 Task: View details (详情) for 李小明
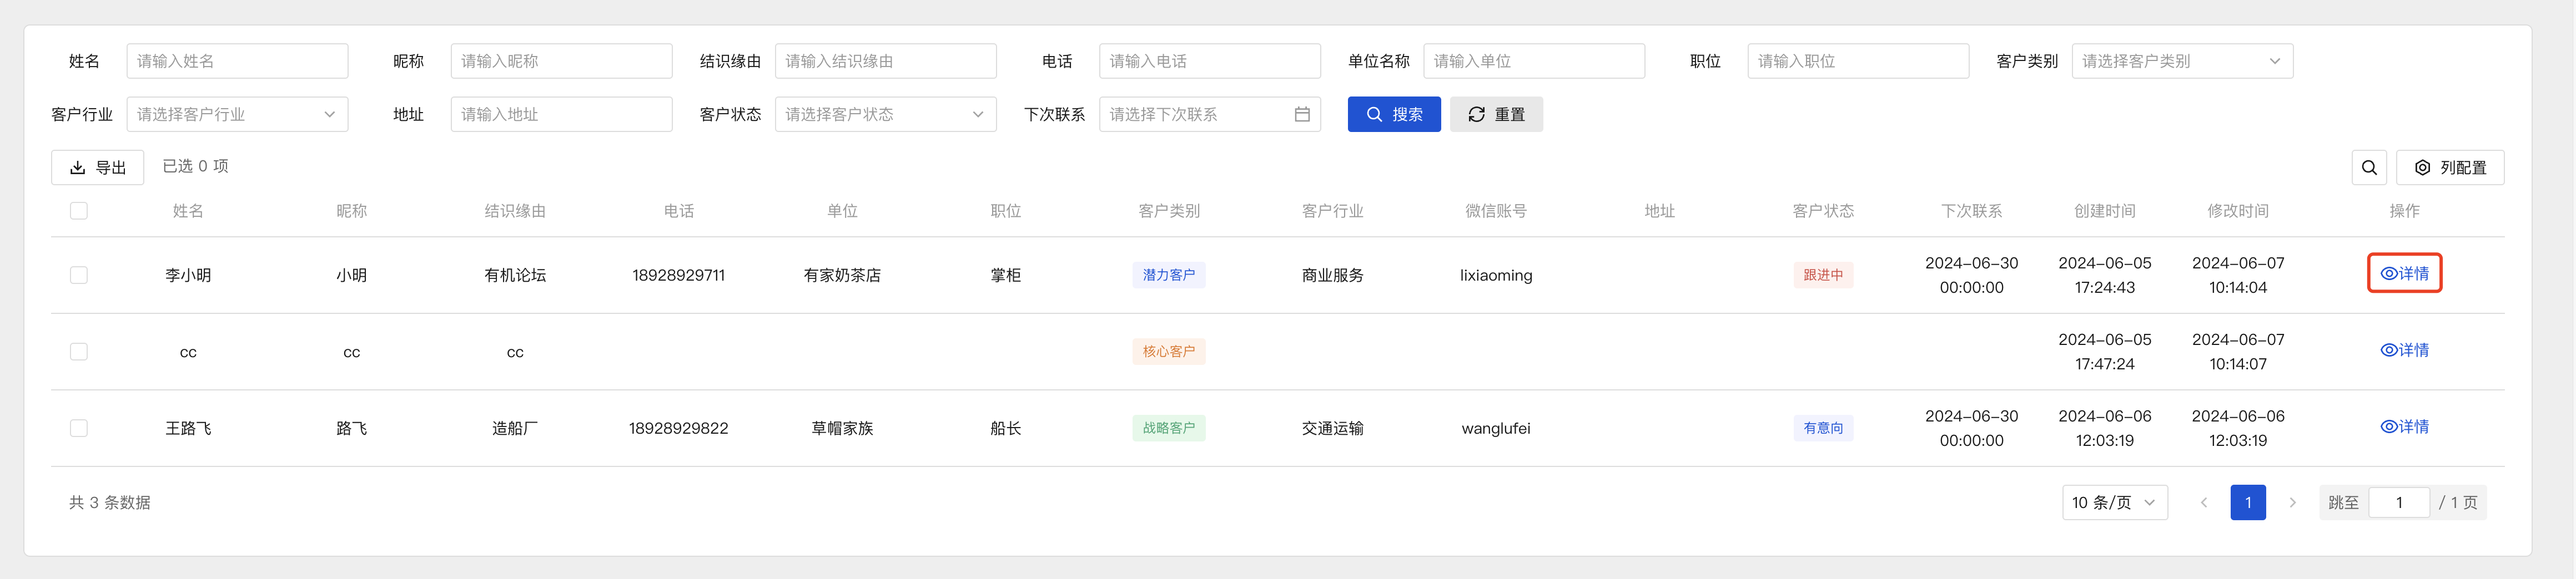click(x=2403, y=273)
